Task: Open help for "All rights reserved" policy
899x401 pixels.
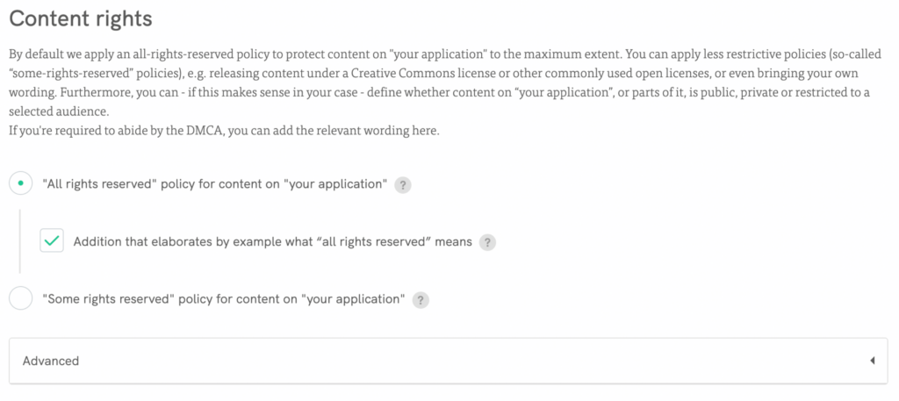Action: click(x=403, y=185)
